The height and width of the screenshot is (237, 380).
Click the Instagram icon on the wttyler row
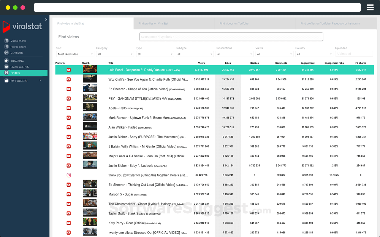(69, 175)
